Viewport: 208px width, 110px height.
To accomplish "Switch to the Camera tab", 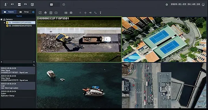I will (9, 12).
